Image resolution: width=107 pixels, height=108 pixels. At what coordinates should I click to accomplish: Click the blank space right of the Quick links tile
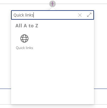click(63, 42)
